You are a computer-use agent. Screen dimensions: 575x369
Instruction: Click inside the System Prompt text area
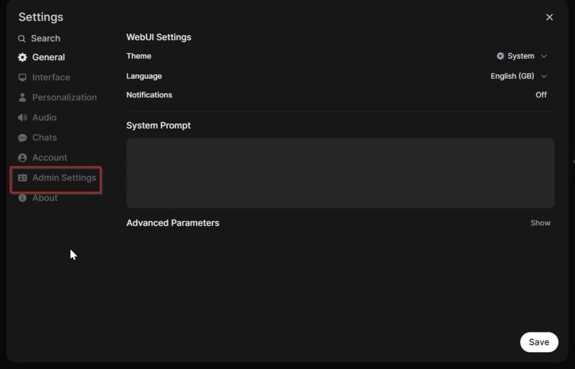340,173
